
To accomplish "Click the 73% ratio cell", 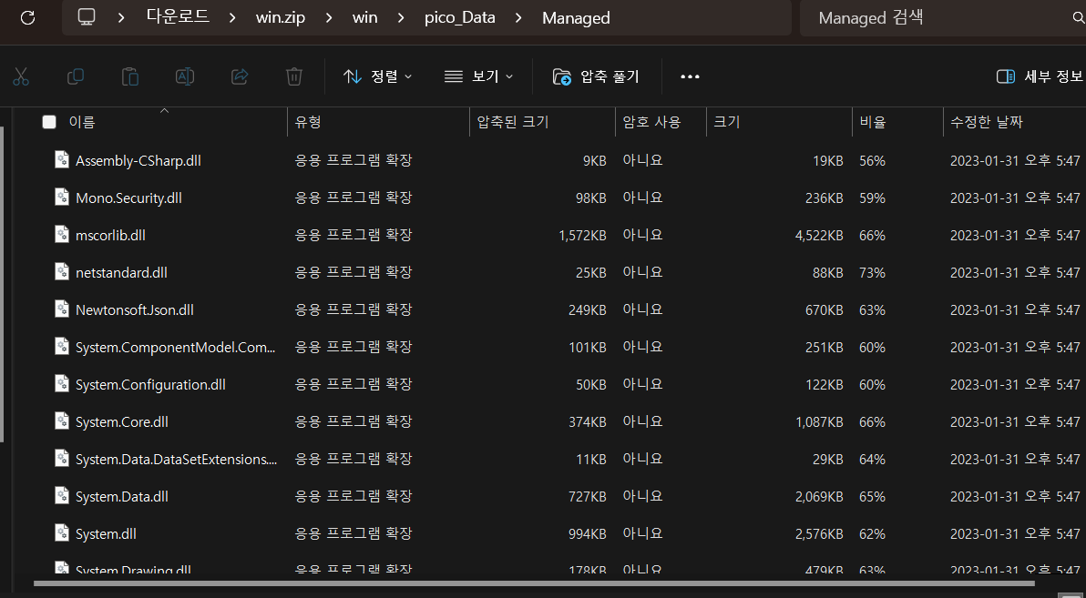I will coord(872,273).
